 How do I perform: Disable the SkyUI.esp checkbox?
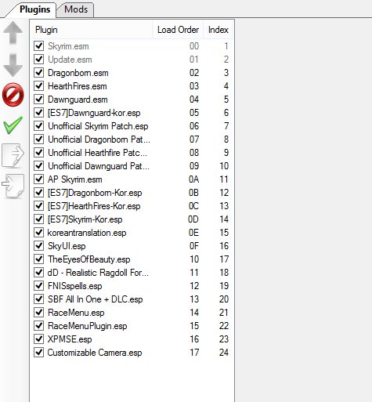39,246
